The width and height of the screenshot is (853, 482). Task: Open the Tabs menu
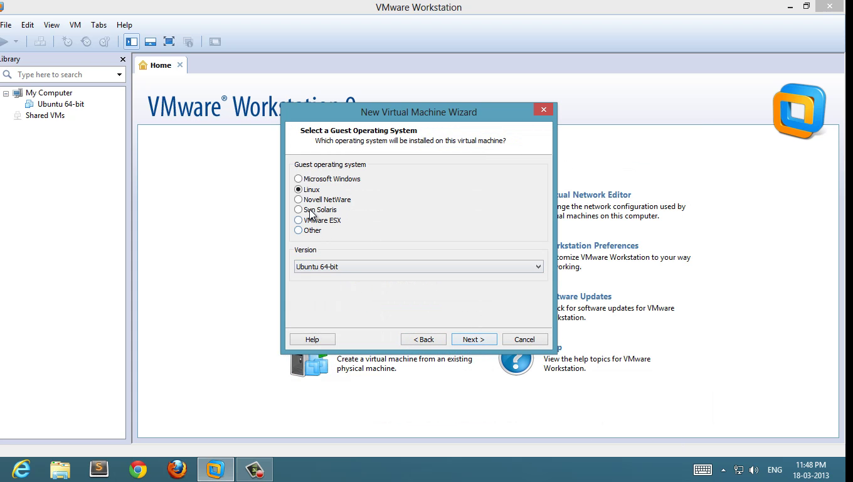pos(98,25)
